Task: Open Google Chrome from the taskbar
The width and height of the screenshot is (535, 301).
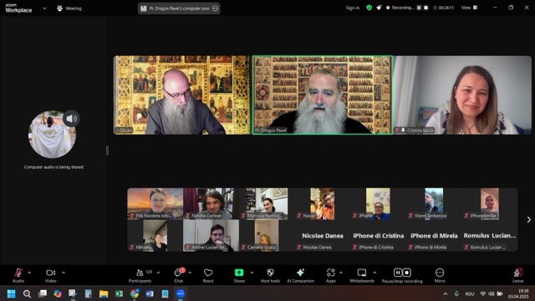Action: [134, 293]
